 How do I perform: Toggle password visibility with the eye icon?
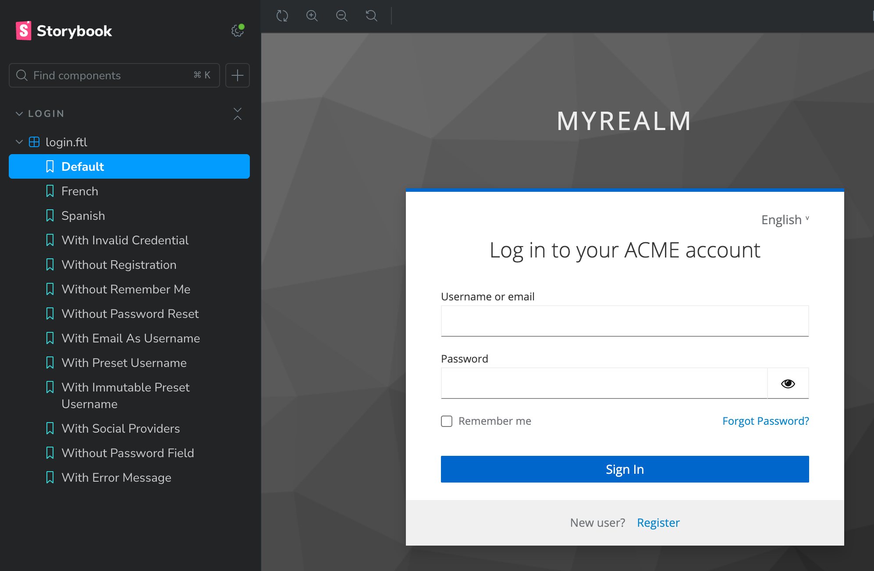click(x=788, y=384)
